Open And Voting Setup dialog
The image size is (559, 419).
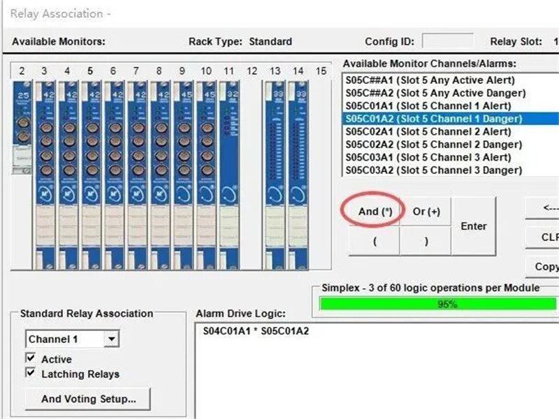[x=88, y=399]
